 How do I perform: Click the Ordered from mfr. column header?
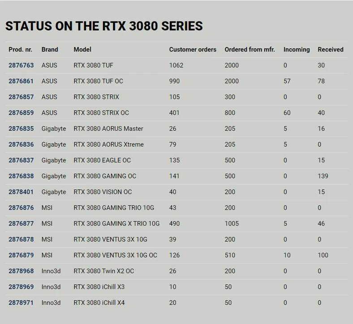click(x=250, y=50)
